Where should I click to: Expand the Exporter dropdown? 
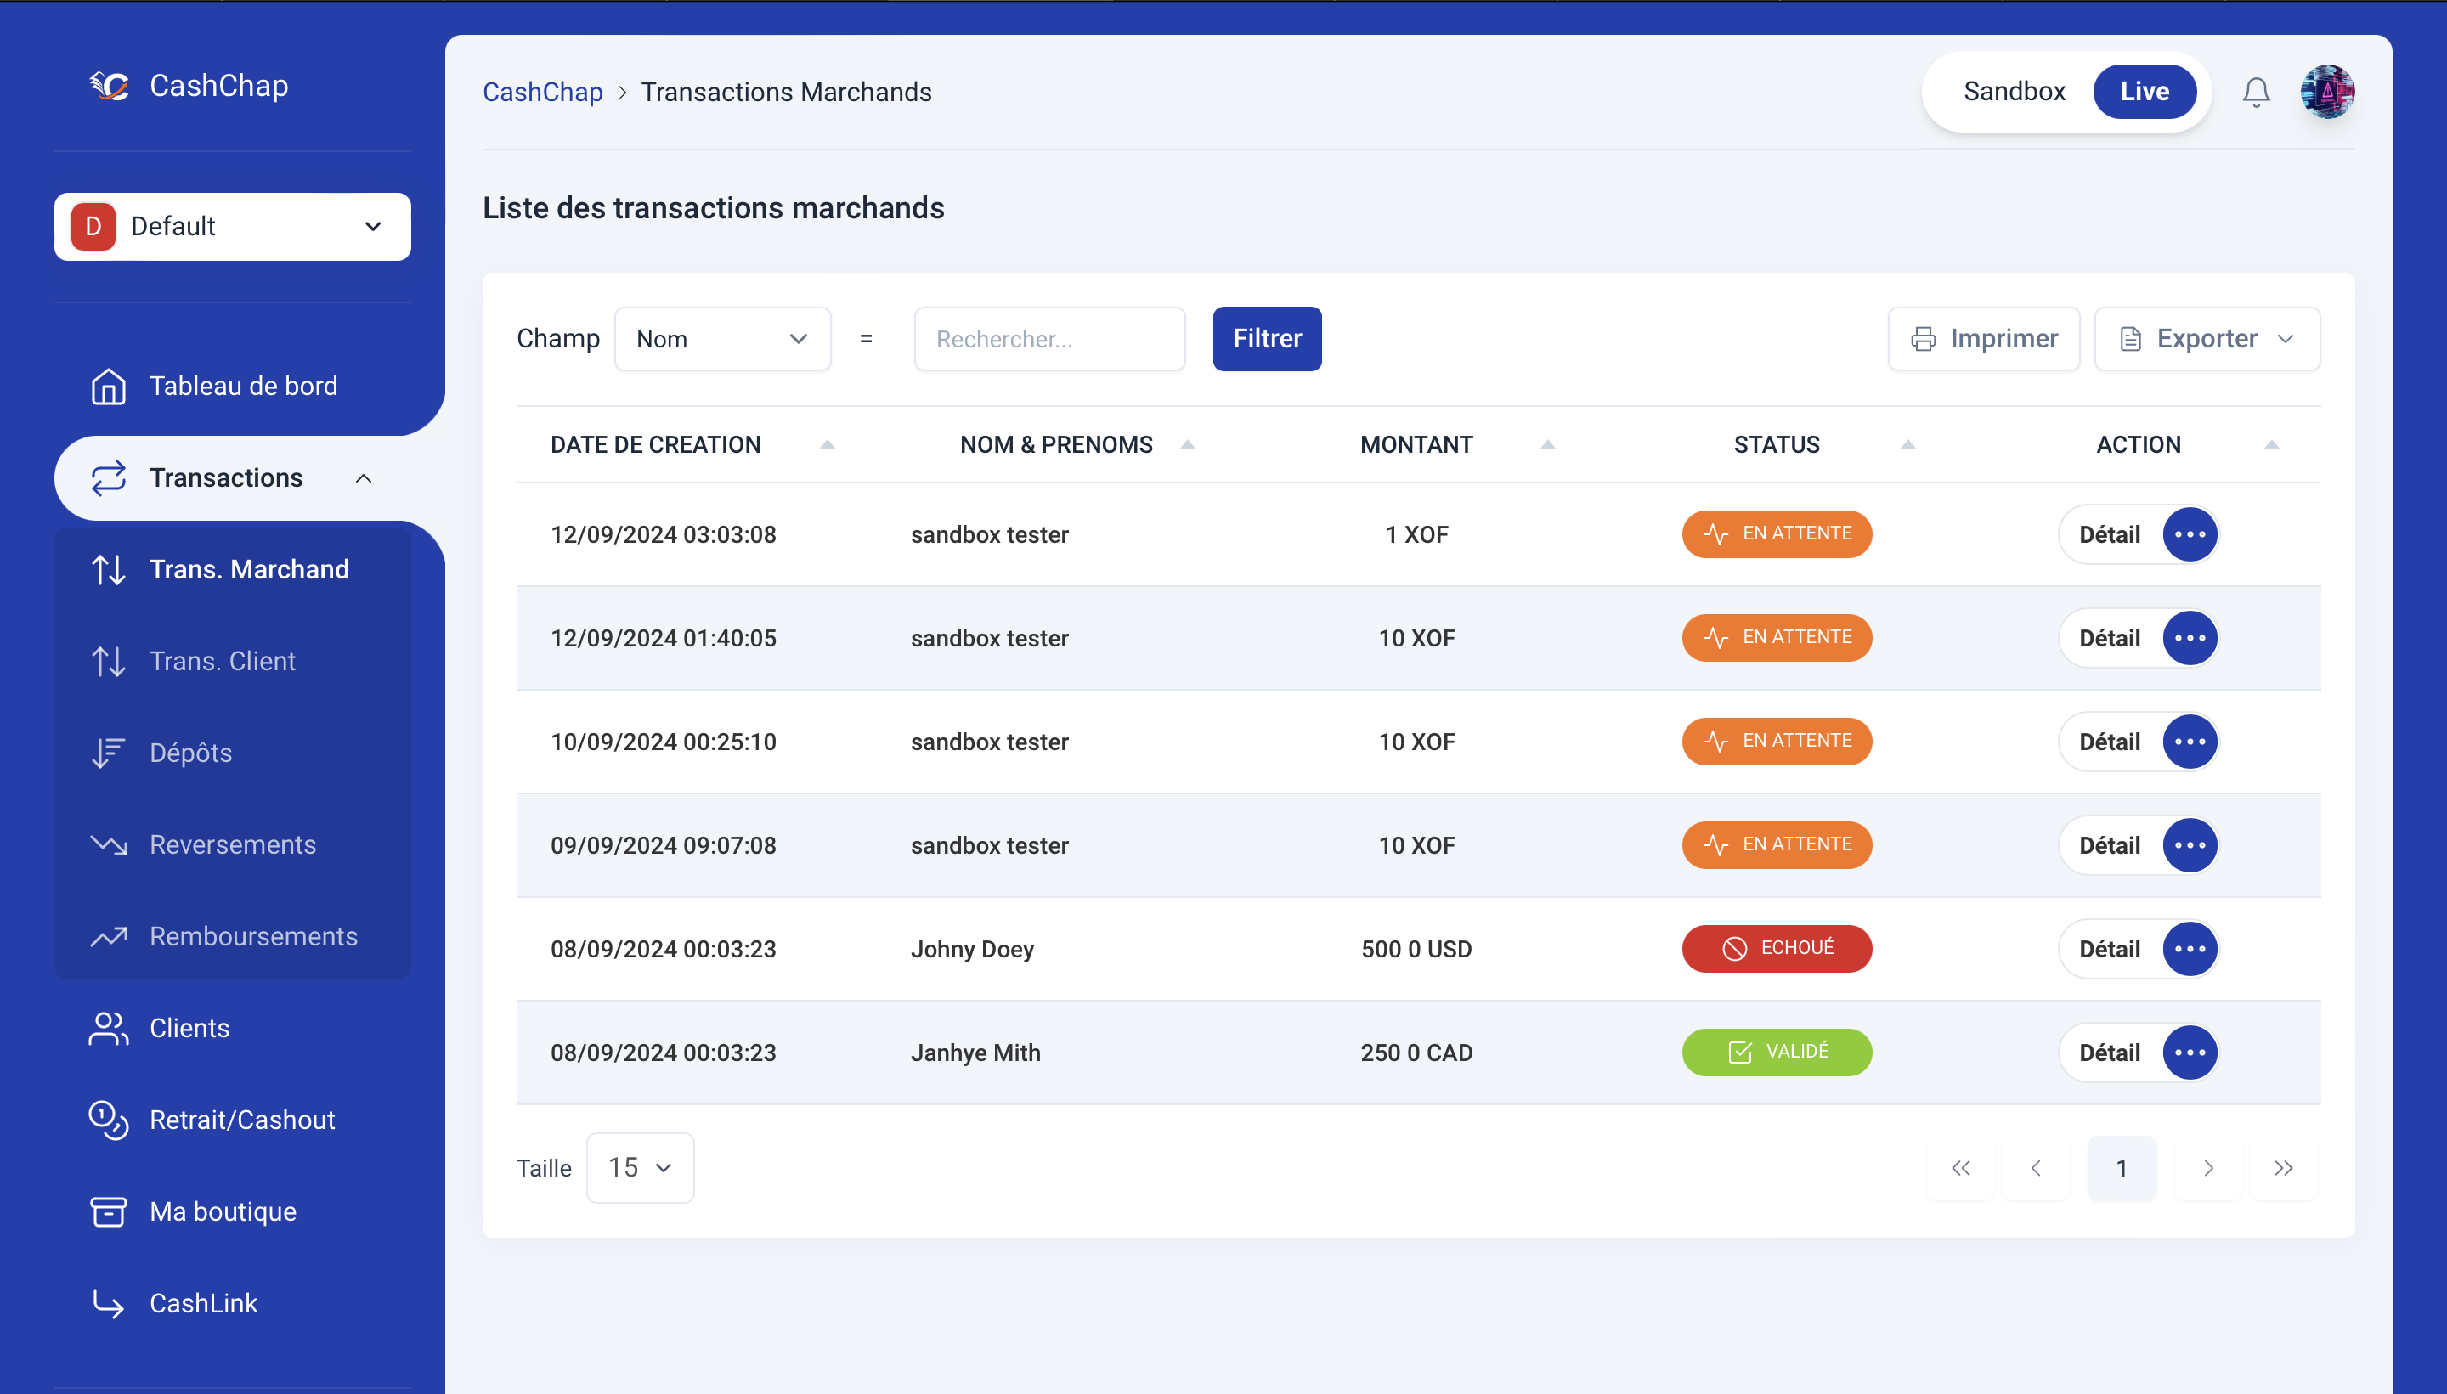2207,339
